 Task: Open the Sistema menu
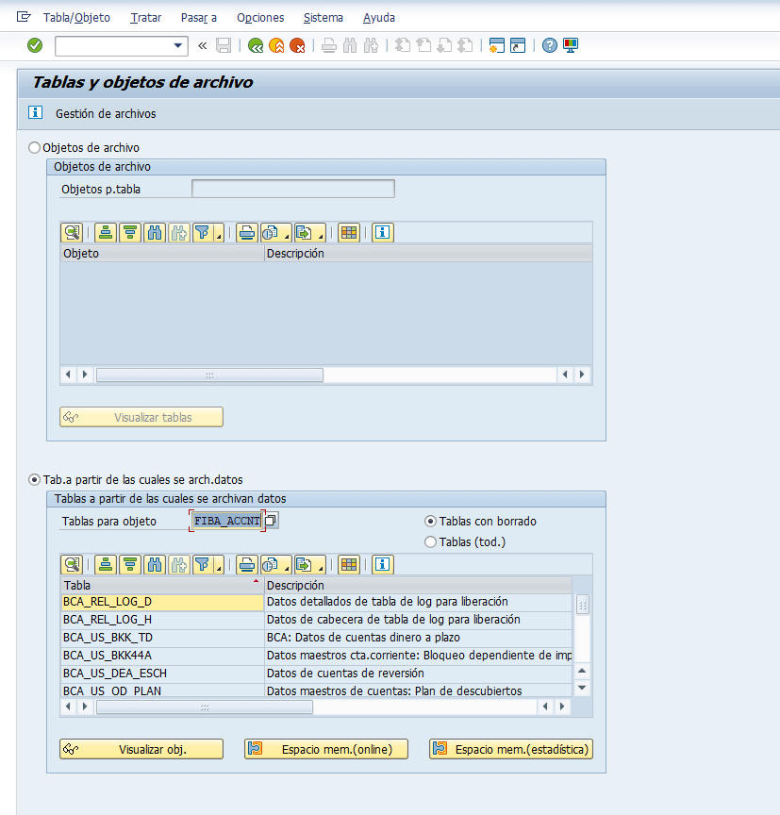pyautogui.click(x=324, y=18)
